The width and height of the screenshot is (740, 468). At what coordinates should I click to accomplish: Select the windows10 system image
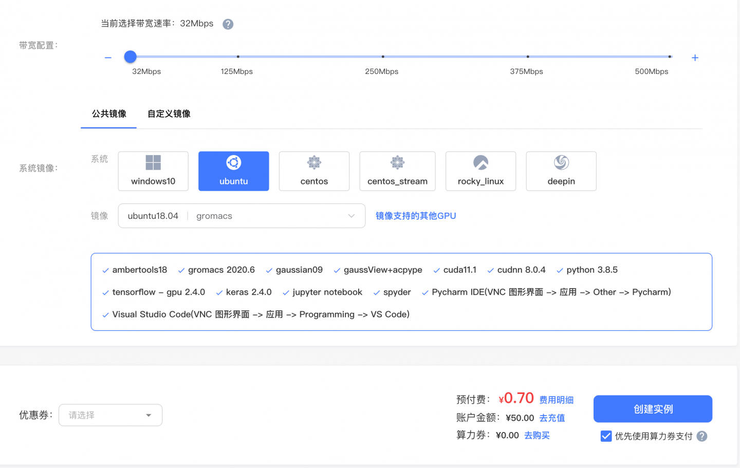153,171
